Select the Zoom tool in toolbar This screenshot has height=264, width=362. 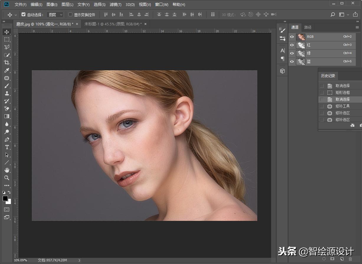[6, 178]
